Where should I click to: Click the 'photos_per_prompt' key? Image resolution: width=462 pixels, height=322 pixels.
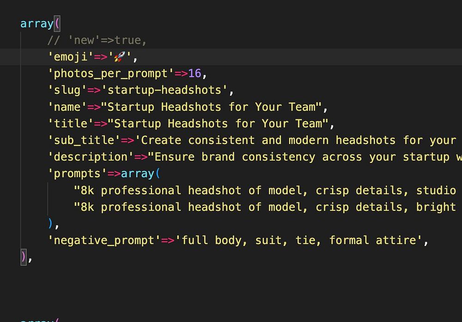point(111,74)
